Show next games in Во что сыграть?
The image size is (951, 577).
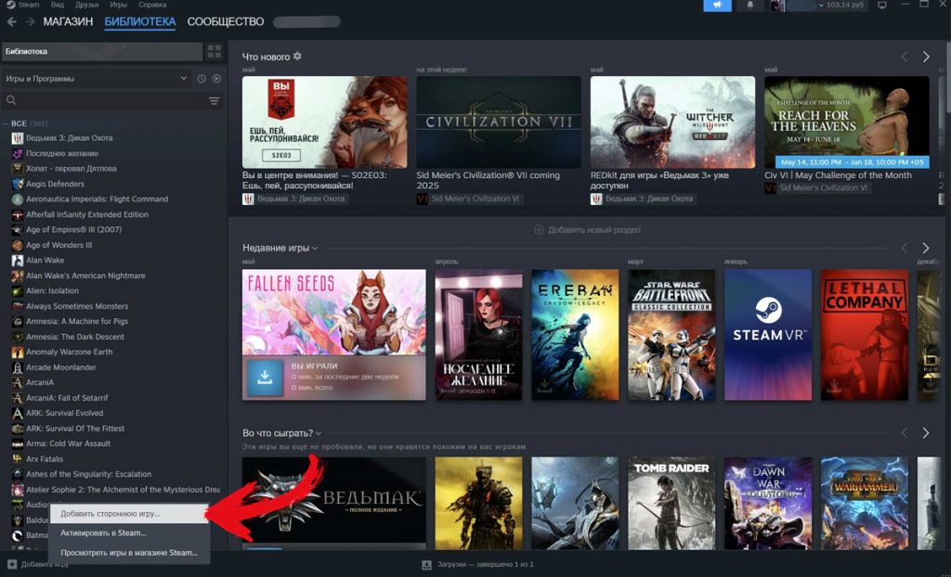[926, 433]
